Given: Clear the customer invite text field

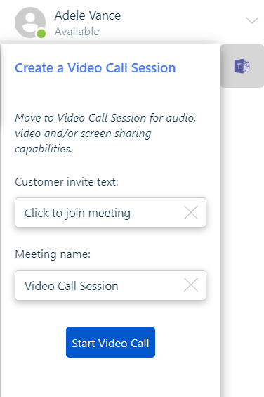Looking at the screenshot, I should (191, 212).
